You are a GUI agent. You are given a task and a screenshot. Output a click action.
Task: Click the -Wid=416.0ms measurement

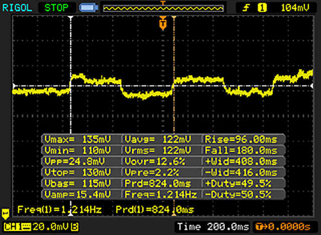click(x=241, y=172)
